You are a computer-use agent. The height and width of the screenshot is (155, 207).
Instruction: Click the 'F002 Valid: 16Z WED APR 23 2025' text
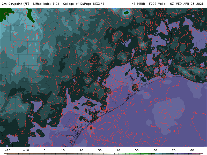(x=176, y=4)
